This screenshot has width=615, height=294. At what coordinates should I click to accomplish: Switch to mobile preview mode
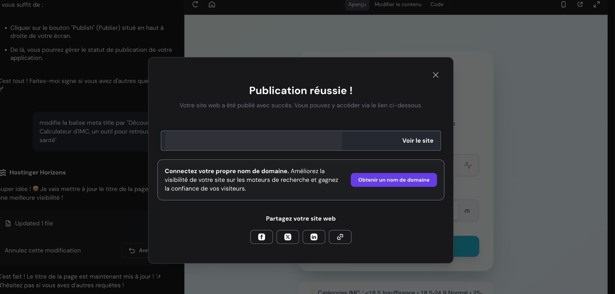tap(563, 4)
